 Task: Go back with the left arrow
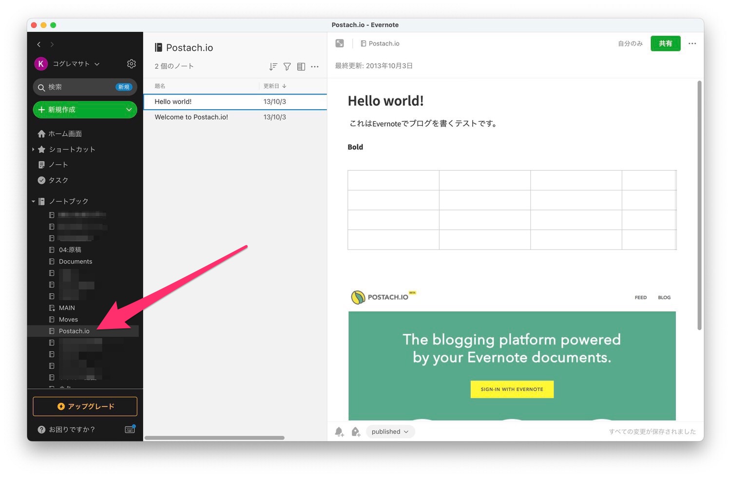point(39,44)
